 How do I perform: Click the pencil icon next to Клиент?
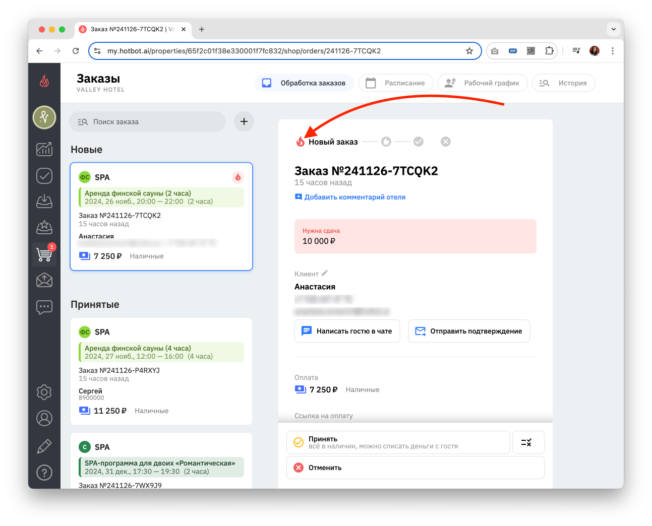[x=325, y=273]
